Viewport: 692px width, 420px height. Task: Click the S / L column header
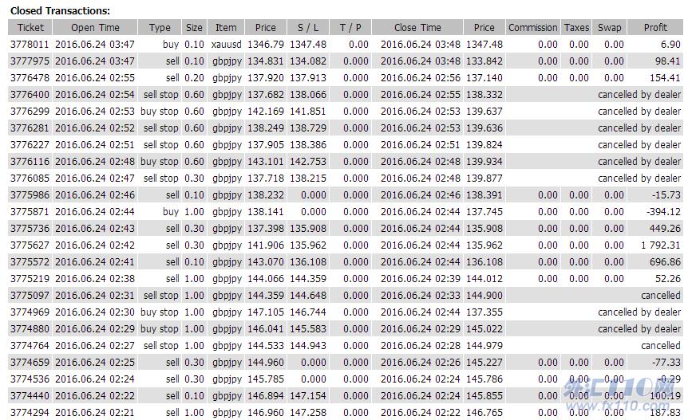coord(307,27)
